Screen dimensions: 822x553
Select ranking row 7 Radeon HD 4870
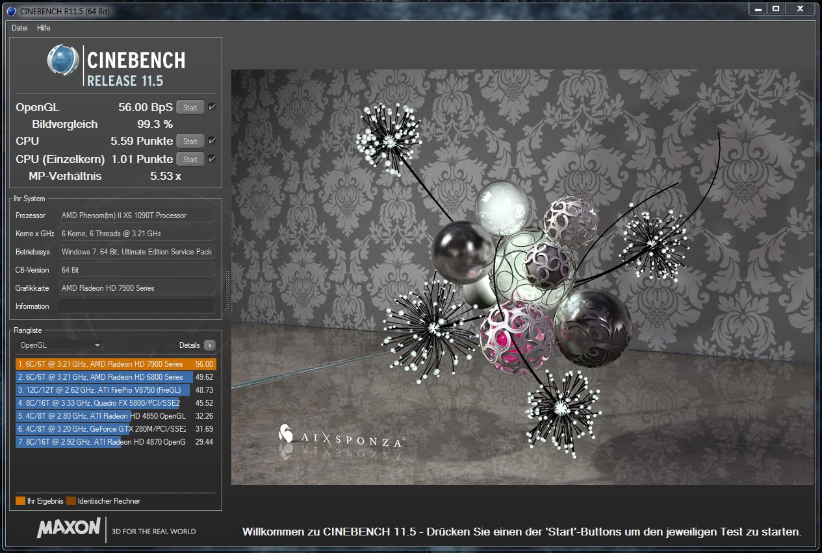(x=116, y=442)
